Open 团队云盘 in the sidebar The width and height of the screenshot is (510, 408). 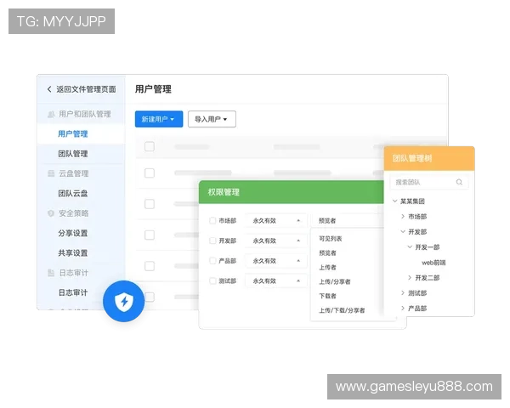pyautogui.click(x=73, y=193)
